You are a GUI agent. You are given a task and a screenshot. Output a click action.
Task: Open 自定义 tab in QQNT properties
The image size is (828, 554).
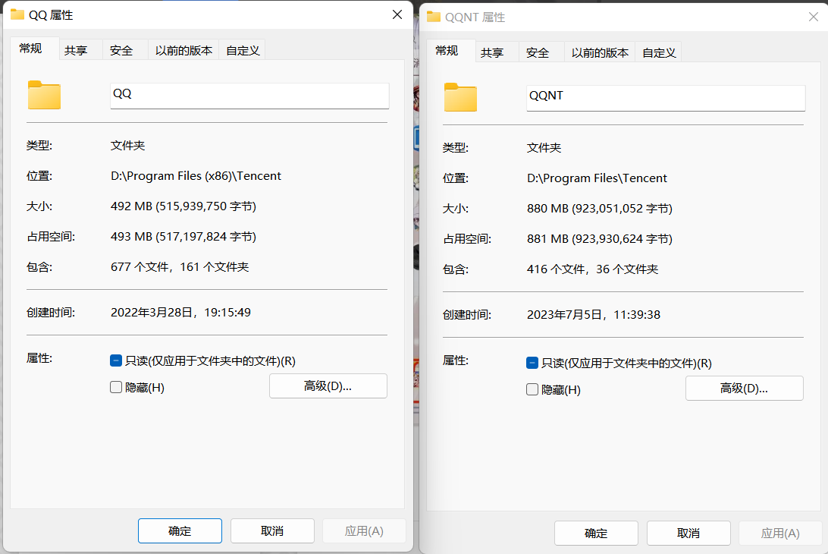point(659,52)
